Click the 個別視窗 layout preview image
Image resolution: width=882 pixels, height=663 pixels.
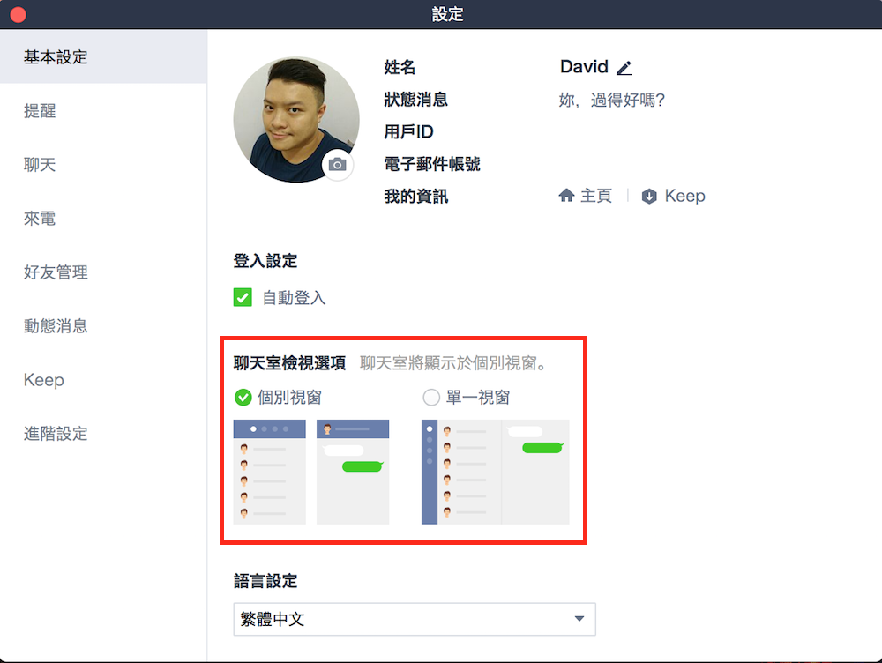[311, 472]
